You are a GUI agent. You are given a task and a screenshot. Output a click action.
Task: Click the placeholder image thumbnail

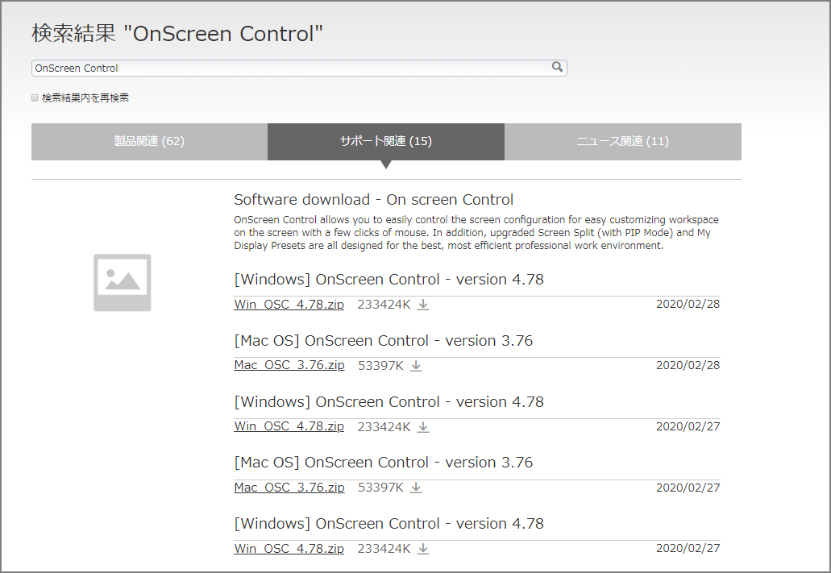point(123,282)
